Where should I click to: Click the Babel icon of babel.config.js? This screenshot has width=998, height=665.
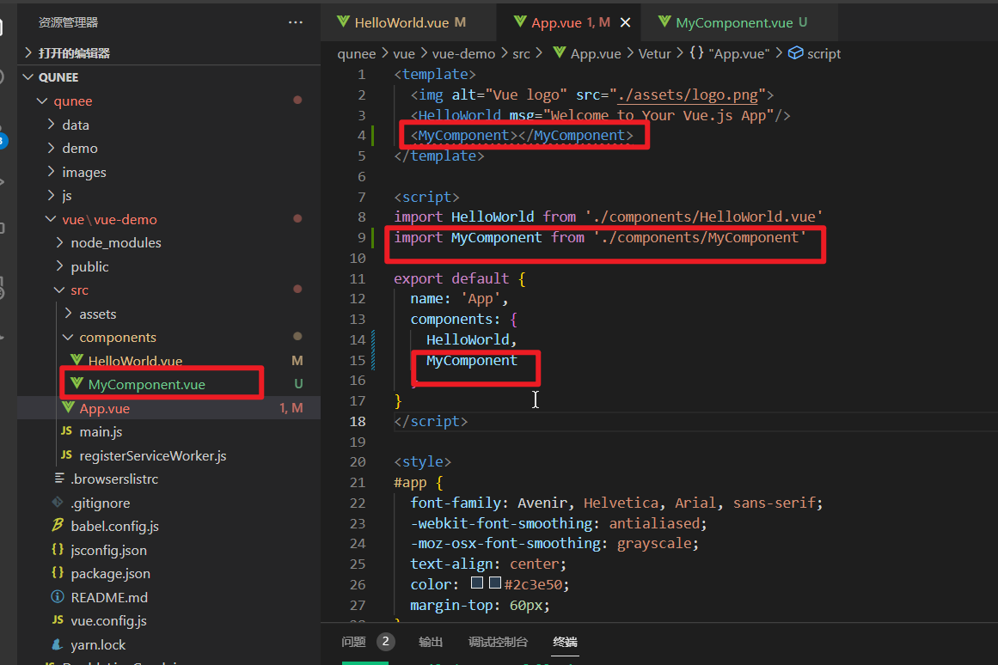(58, 526)
